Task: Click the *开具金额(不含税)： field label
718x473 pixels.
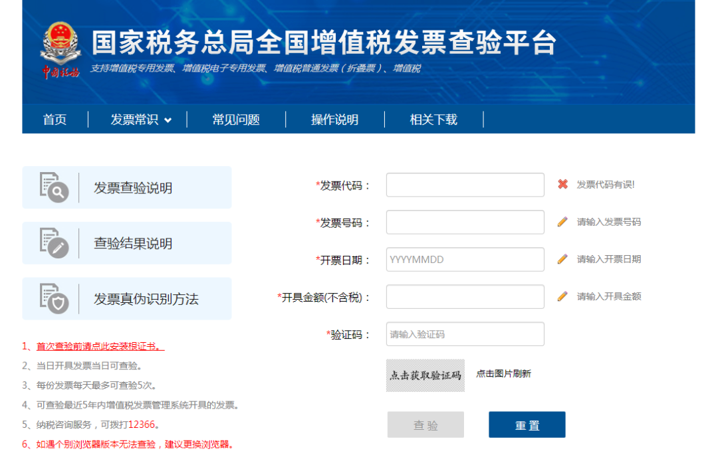Action: [x=324, y=298]
